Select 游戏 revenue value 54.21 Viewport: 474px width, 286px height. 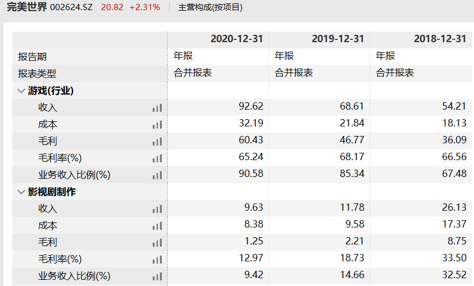point(454,106)
